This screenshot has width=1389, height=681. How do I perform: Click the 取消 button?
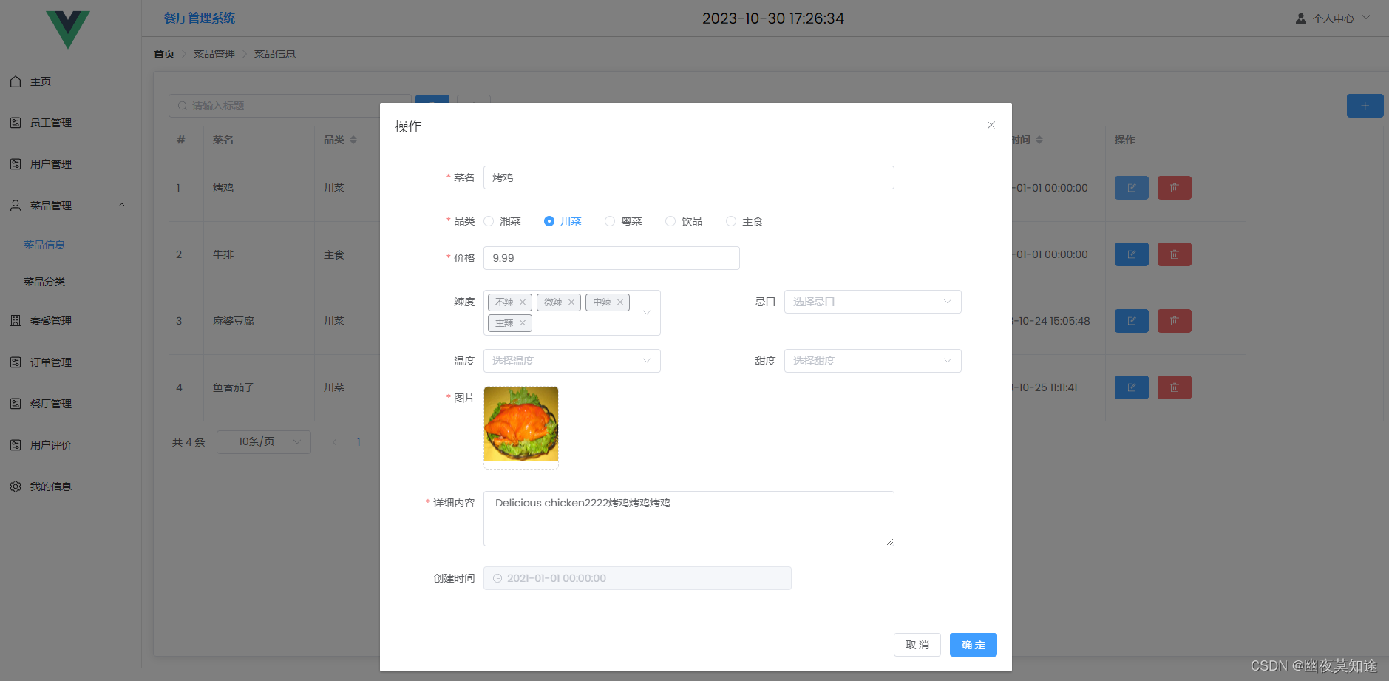tap(917, 645)
